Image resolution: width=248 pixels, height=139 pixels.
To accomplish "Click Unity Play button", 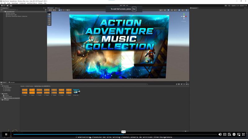I will click(121, 6).
